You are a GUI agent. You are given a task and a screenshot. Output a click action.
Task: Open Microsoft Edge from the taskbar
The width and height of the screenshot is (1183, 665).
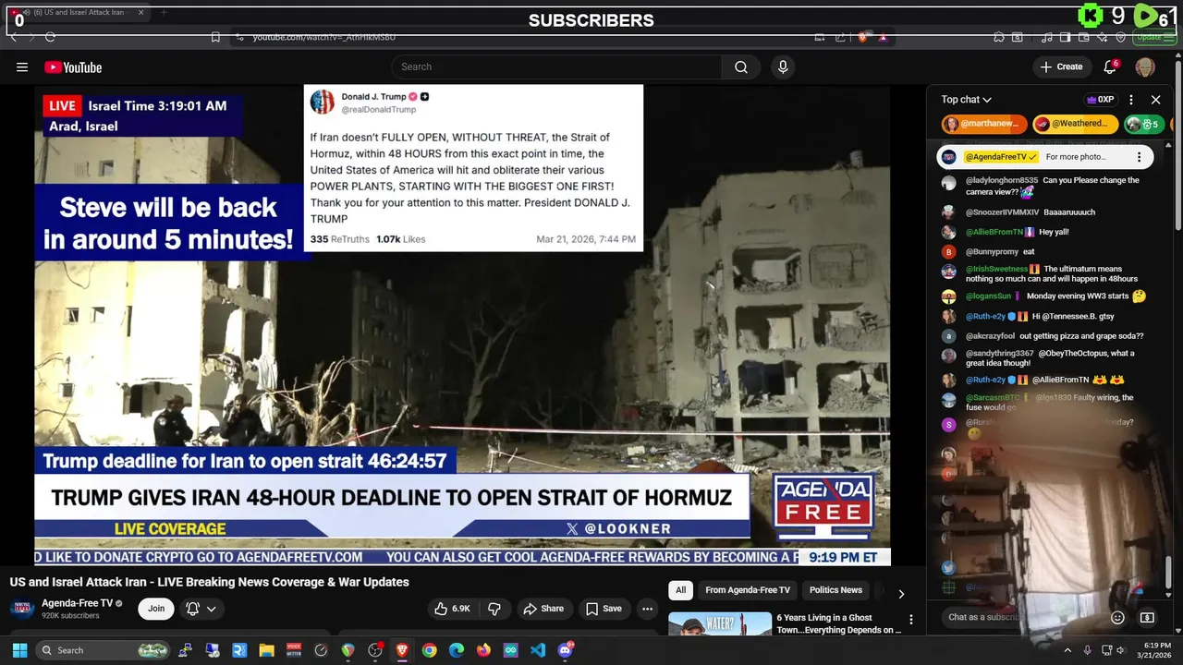pos(457,650)
